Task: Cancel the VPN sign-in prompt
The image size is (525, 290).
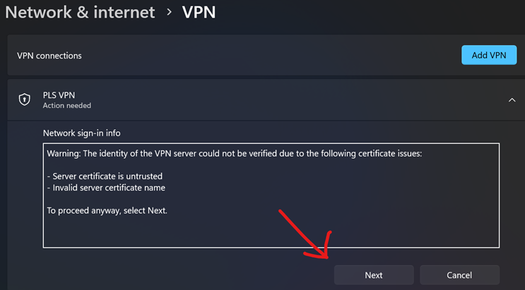Action: click(459, 275)
